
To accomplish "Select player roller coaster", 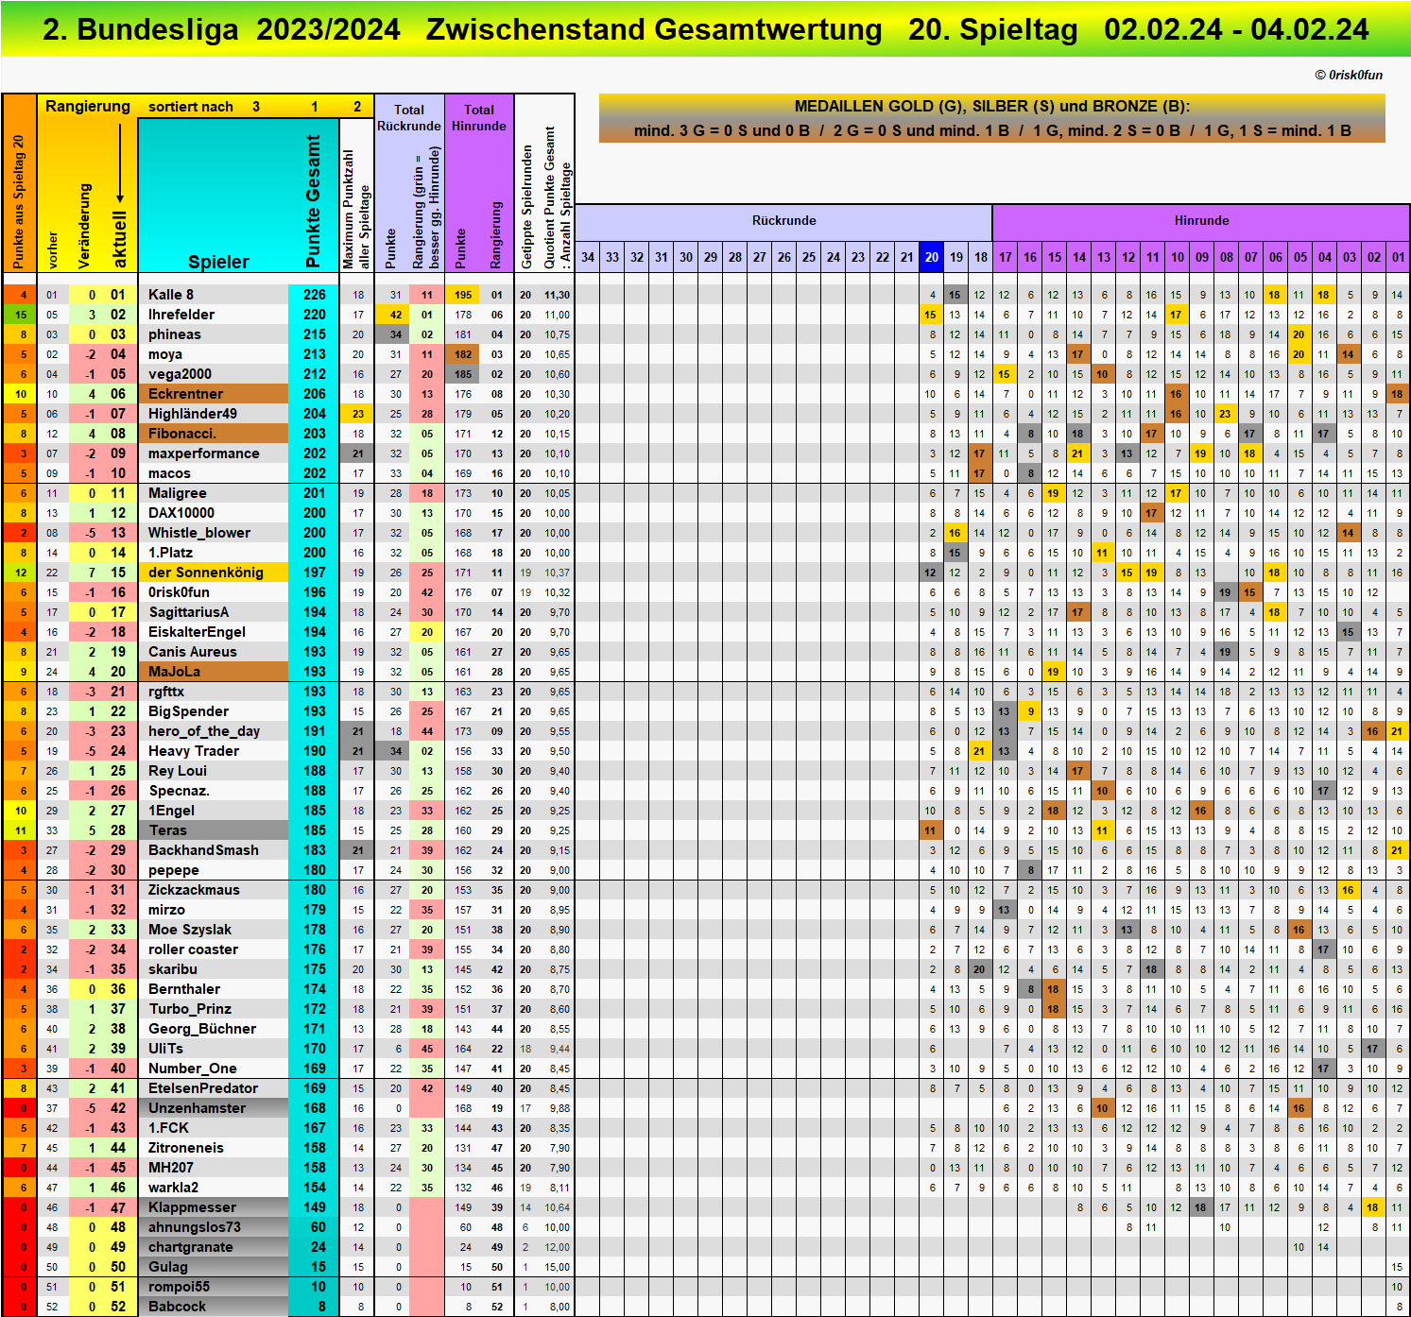I will (x=194, y=949).
